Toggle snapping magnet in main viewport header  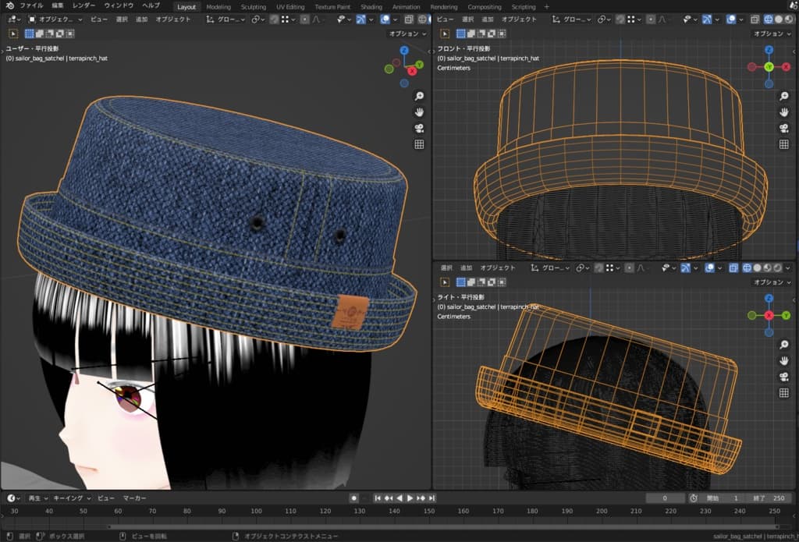click(275, 19)
